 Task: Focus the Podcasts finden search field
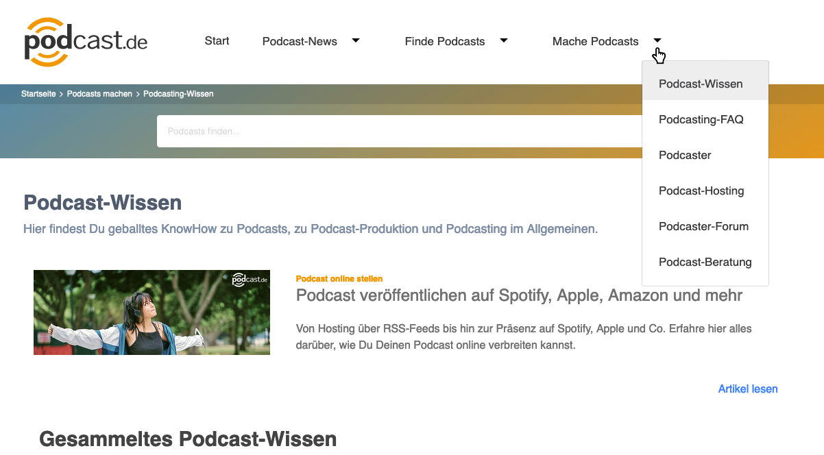pyautogui.click(x=400, y=131)
